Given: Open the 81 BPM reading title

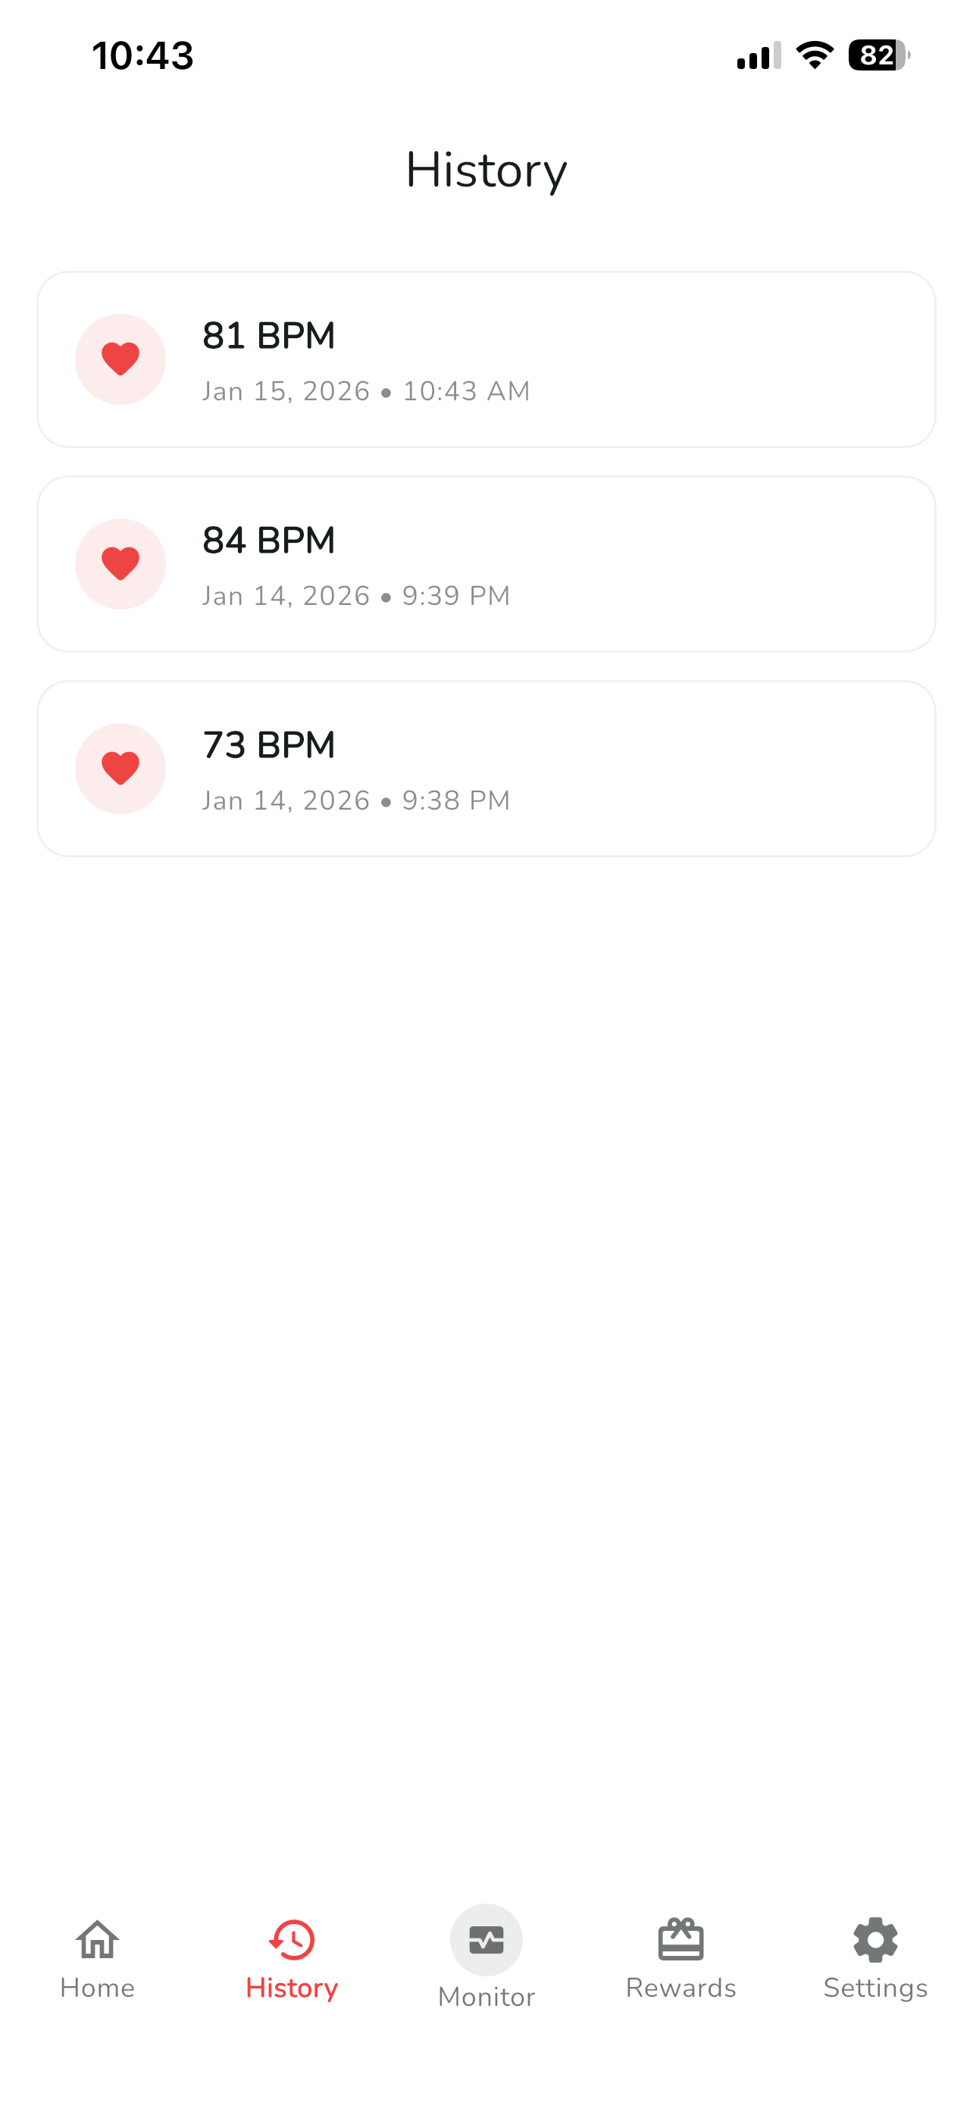Looking at the screenshot, I should (x=269, y=336).
